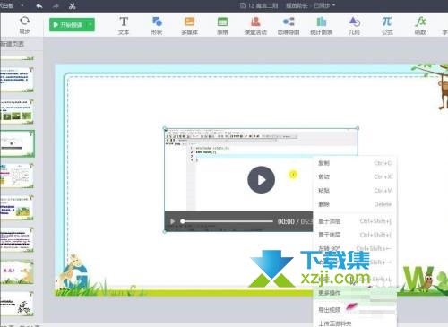Open the app menu dropdown at top-left
The image size is (448, 327).
tap(22, 5)
